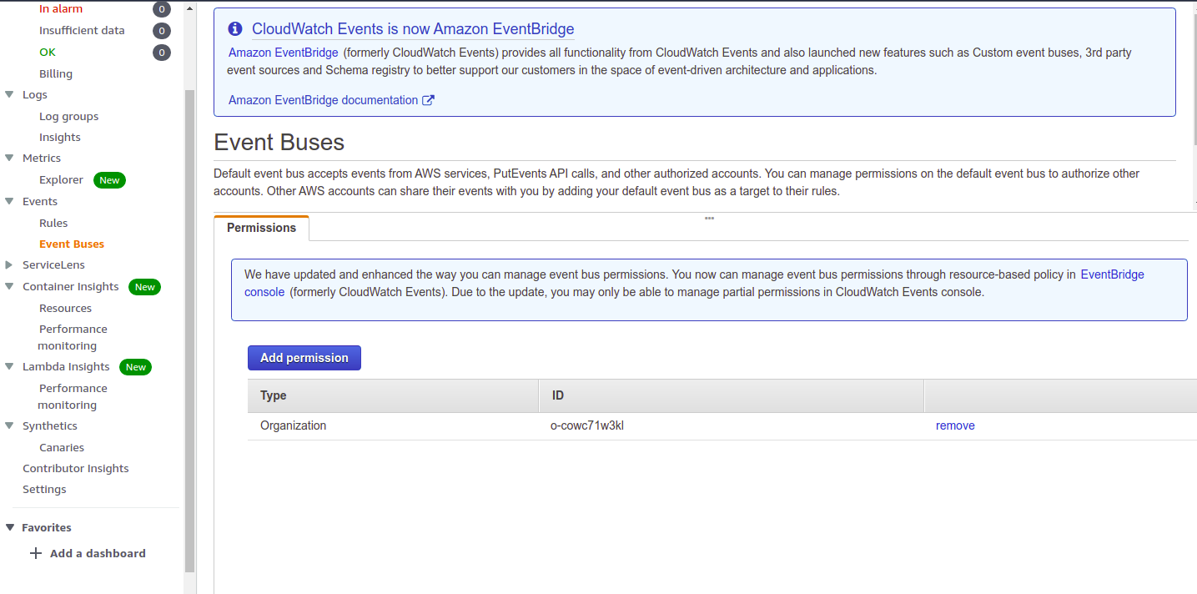Click the ID column header

732,396
